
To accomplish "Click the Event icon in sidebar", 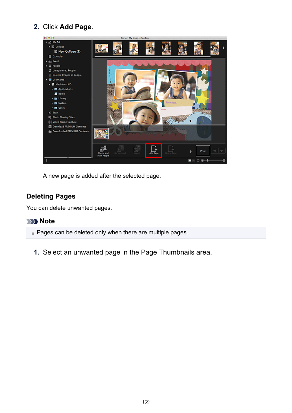I will 50,61.
